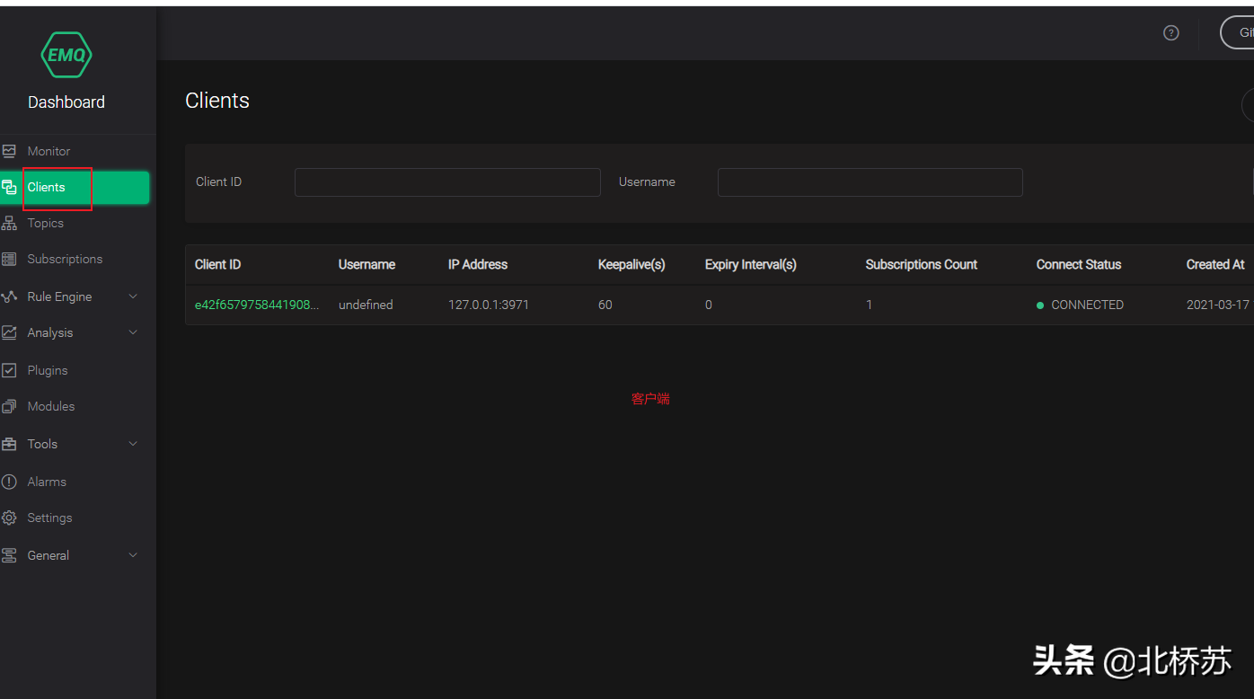Click the Connect Status column header
Screen dimensions: 1254x699
(x=1079, y=264)
